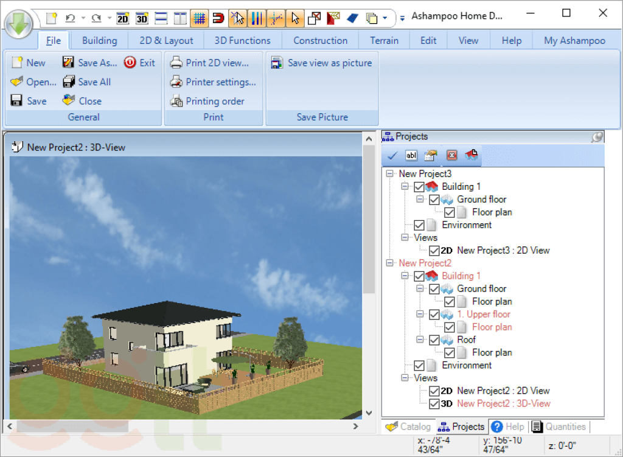Switch to 3D view in quick toolbar
Viewport: 623px width, 457px height.
coord(142,18)
